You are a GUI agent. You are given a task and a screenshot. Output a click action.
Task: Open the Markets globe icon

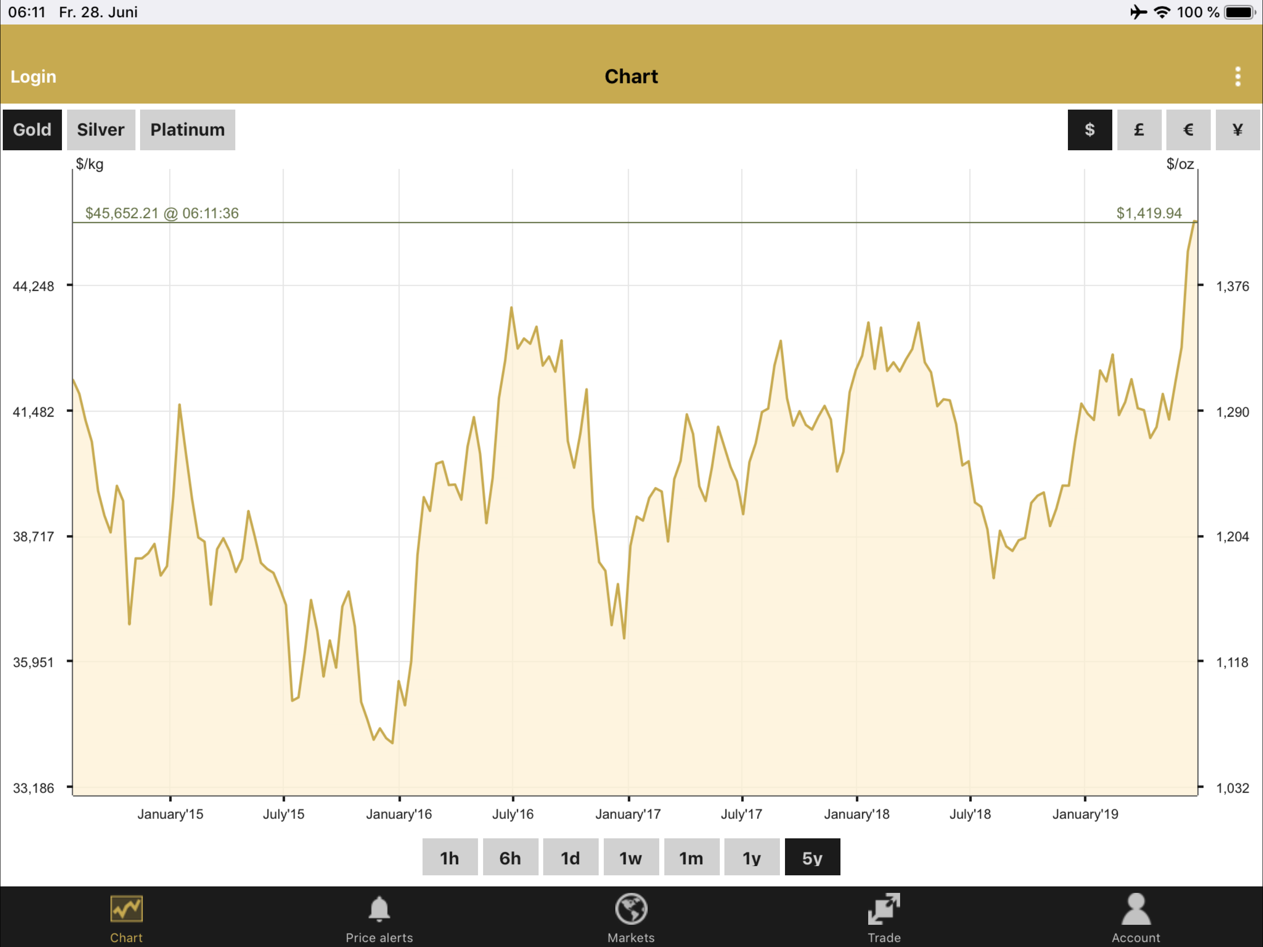(x=631, y=909)
